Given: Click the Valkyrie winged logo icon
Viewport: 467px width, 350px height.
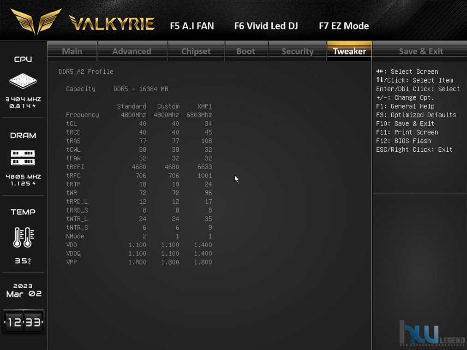Looking at the screenshot, I should coord(36,21).
